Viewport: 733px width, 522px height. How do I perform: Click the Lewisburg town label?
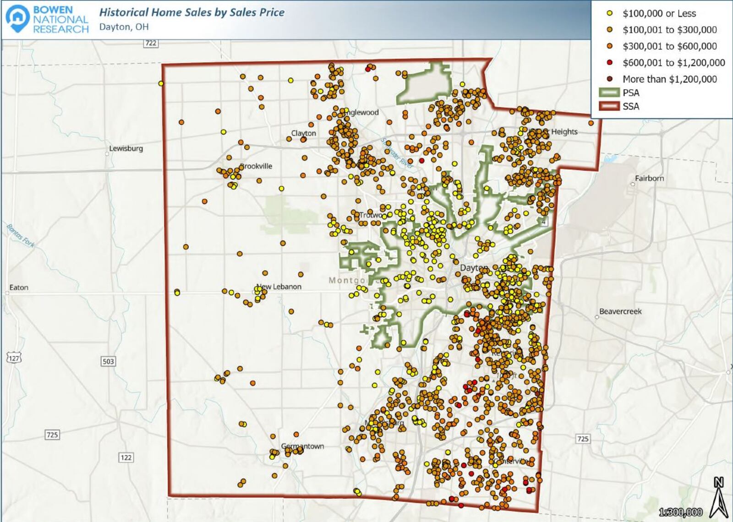point(126,148)
